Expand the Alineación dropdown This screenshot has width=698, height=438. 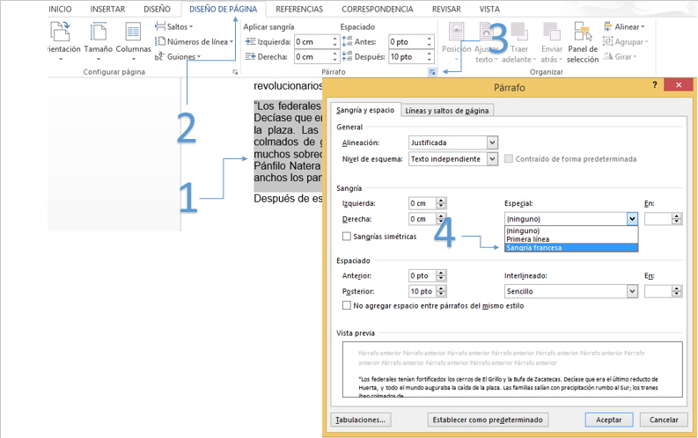(491, 142)
